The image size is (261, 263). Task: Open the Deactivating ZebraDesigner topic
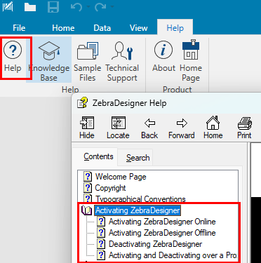click(x=155, y=244)
